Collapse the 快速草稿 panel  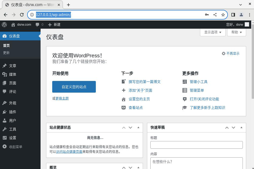(241, 128)
